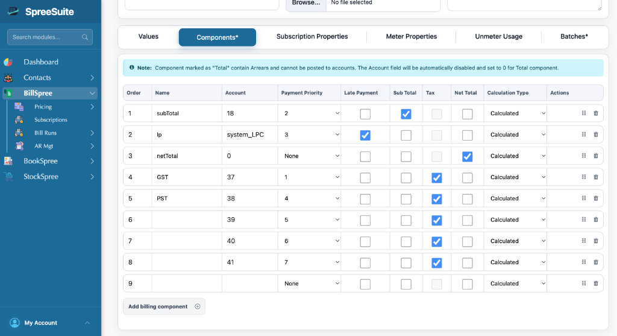Open the StockSpree module link
The width and height of the screenshot is (617, 336).
41,177
